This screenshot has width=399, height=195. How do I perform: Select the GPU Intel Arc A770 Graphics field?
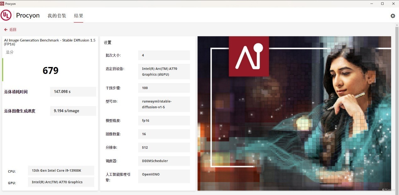pos(61,182)
